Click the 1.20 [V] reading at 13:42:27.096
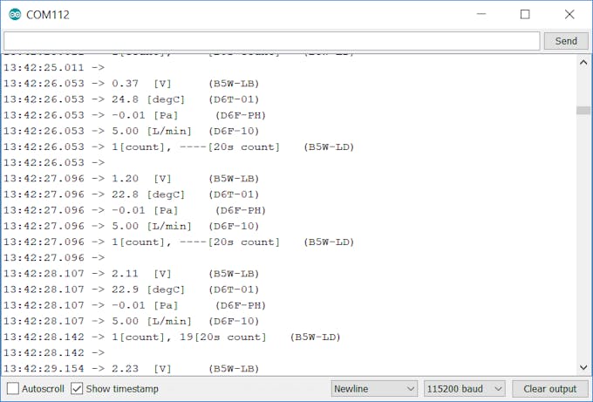The height and width of the screenshot is (402, 593). 131,178
